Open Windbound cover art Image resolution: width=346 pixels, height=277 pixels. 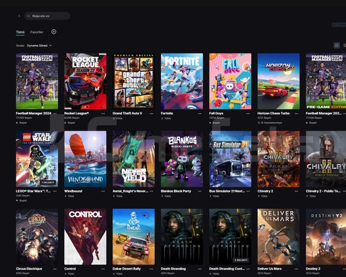(85, 159)
